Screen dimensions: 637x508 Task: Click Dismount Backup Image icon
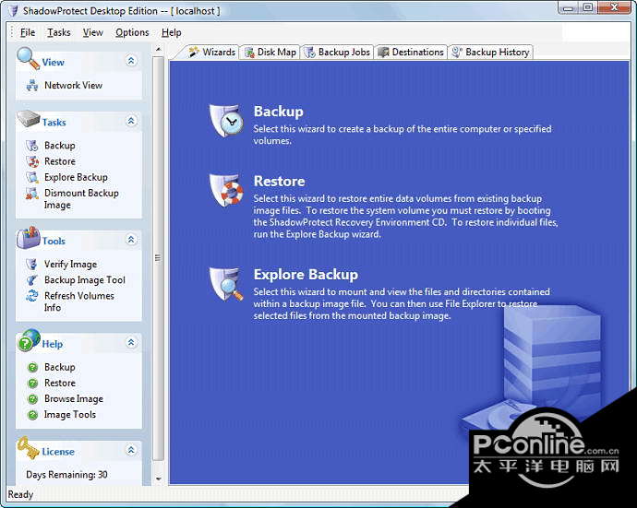pyautogui.click(x=32, y=194)
